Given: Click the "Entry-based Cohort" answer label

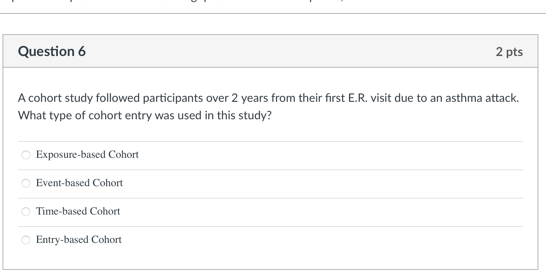Looking at the screenshot, I should tap(79, 240).
